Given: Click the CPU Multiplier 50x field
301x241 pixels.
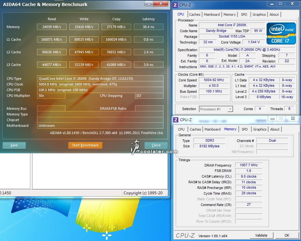Looking at the screenshot, I should (x=51, y=96).
